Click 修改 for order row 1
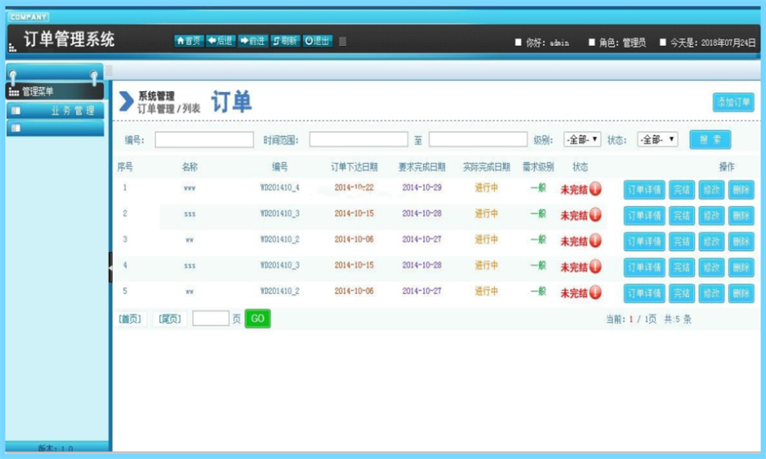Viewport: 766px width, 459px height. click(712, 190)
